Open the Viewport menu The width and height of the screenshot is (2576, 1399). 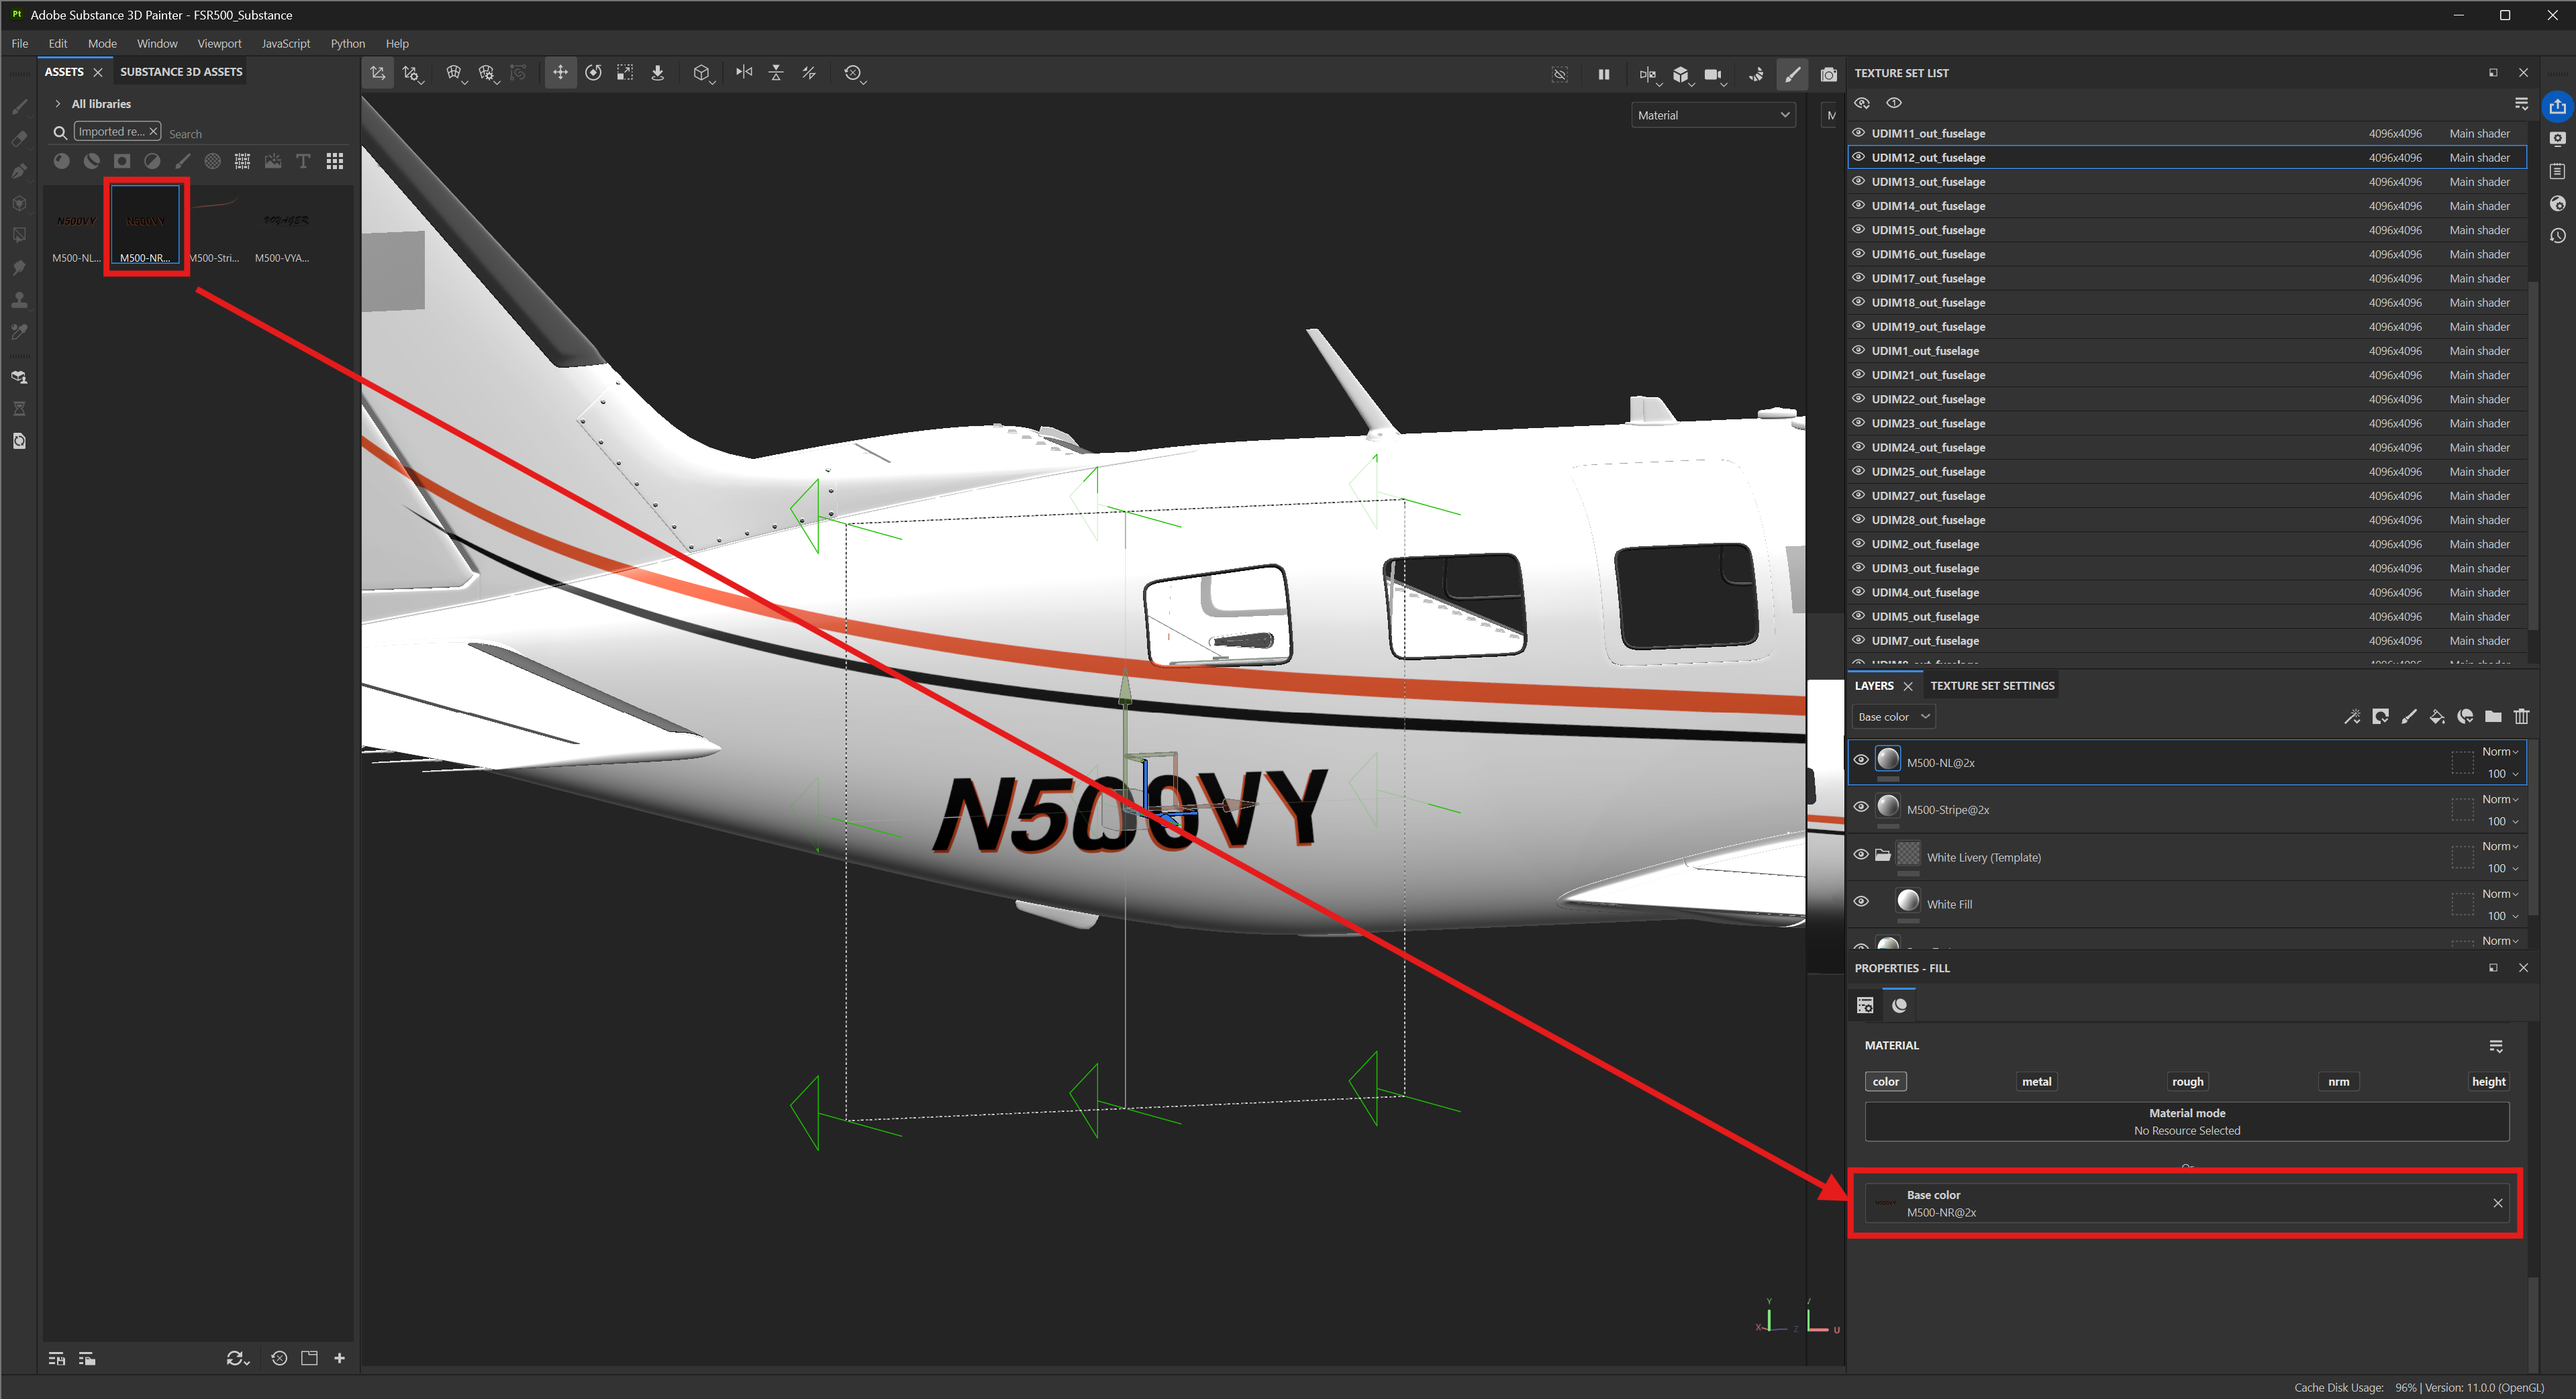(219, 44)
